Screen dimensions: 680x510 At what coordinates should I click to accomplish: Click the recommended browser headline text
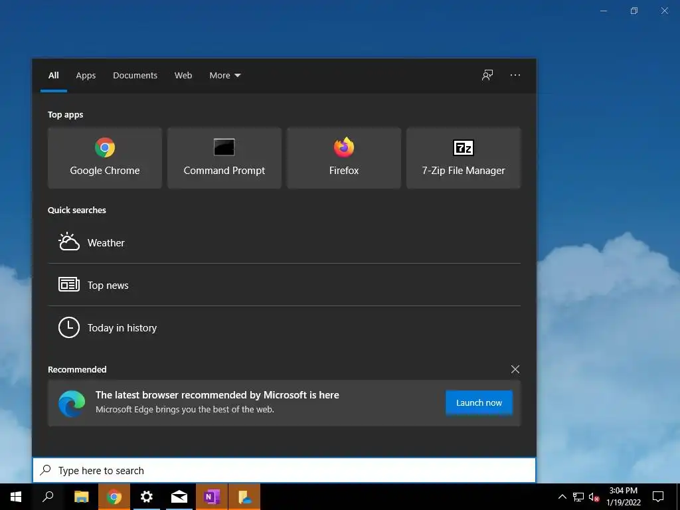click(x=217, y=394)
